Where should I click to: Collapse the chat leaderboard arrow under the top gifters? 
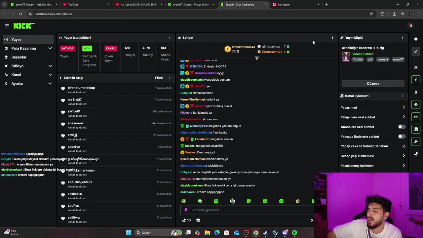pyautogui.click(x=257, y=58)
